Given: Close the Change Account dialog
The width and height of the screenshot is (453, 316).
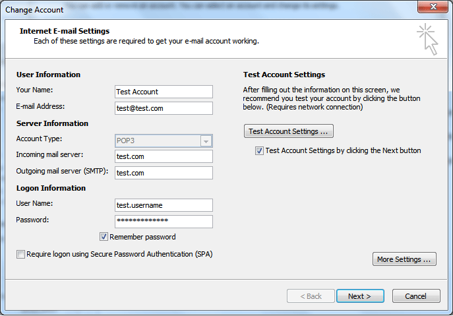Looking at the screenshot, I should [434, 9].
